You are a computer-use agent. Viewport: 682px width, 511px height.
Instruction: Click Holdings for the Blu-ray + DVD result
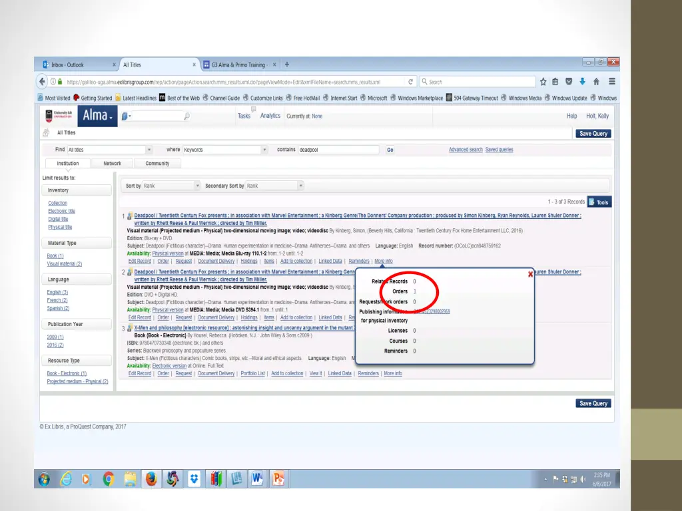coord(249,261)
